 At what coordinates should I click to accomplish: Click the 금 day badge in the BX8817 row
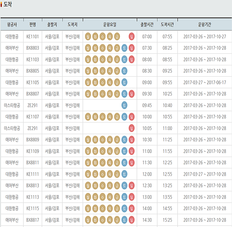(117, 220)
